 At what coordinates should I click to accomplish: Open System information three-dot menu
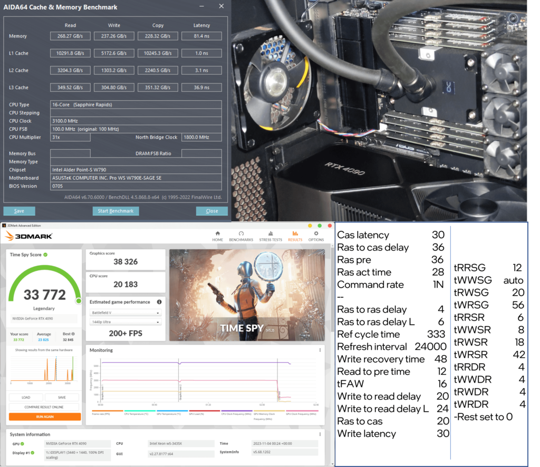click(x=320, y=434)
